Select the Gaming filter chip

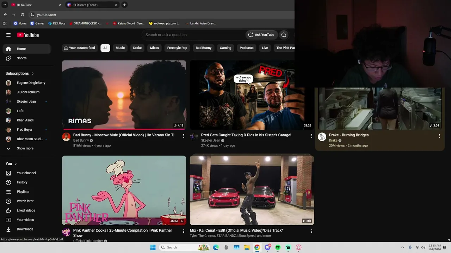click(x=225, y=48)
